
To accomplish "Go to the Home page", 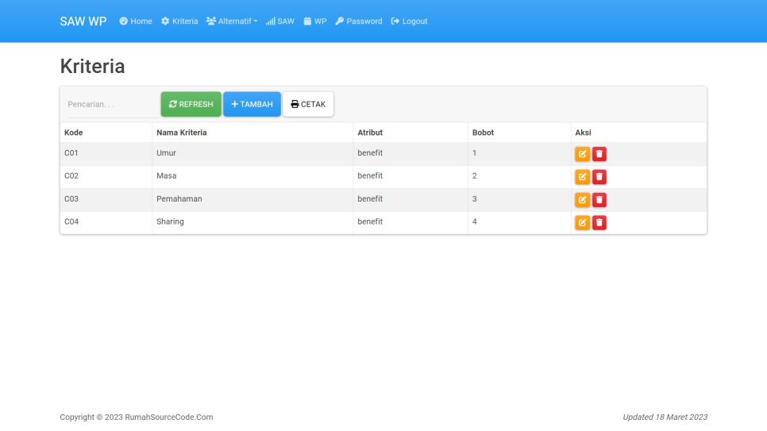I will tap(136, 21).
